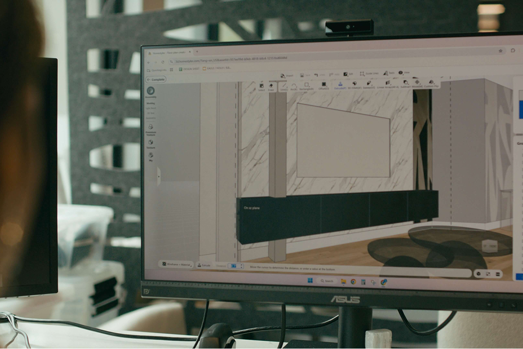Viewport: 523px width, 349px height.
Task: Choose the Erase tool
Action: tap(271, 86)
